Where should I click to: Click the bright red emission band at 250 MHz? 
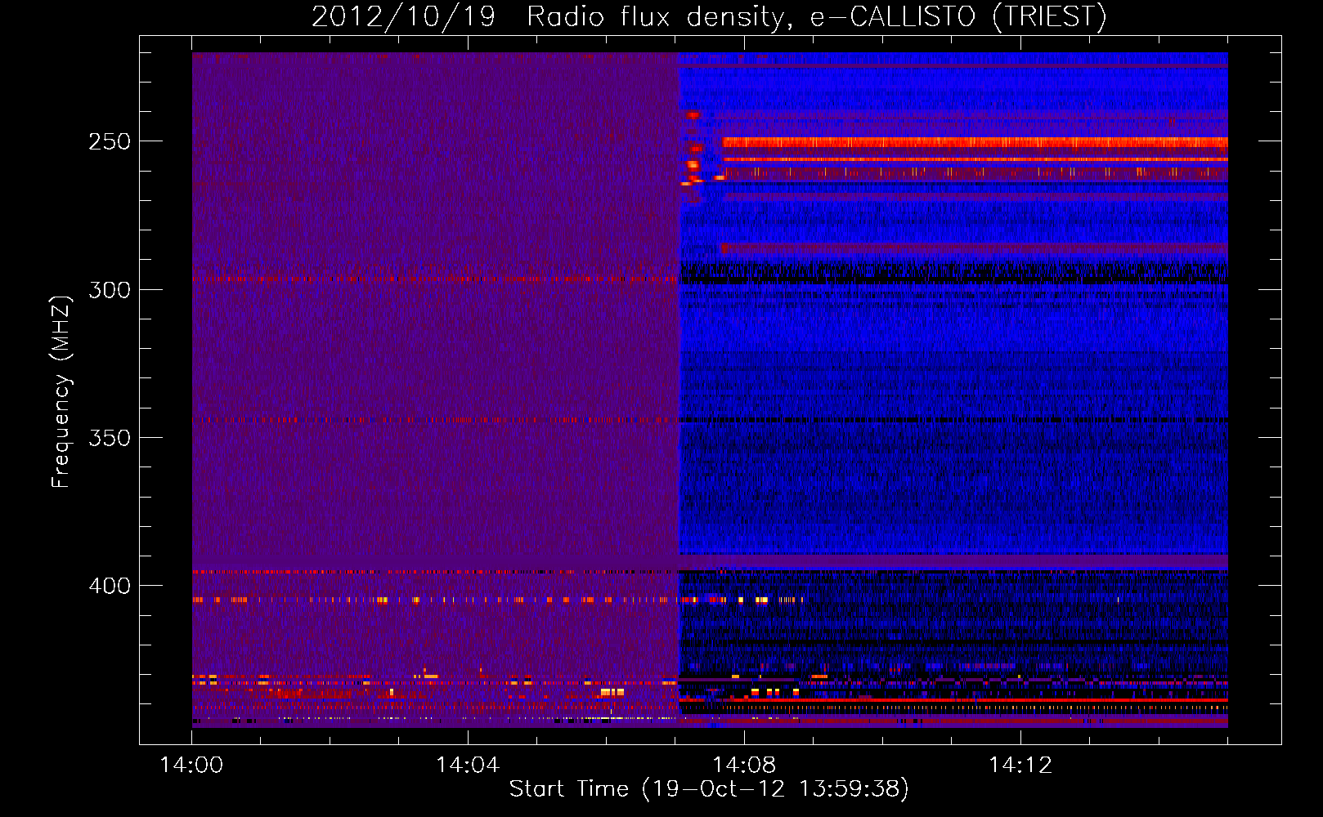coord(975,143)
